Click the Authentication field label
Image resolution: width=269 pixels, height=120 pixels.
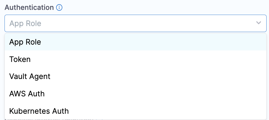click(29, 7)
